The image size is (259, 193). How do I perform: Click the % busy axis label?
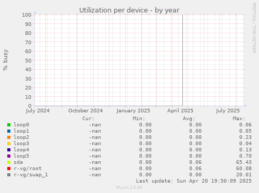point(5,60)
